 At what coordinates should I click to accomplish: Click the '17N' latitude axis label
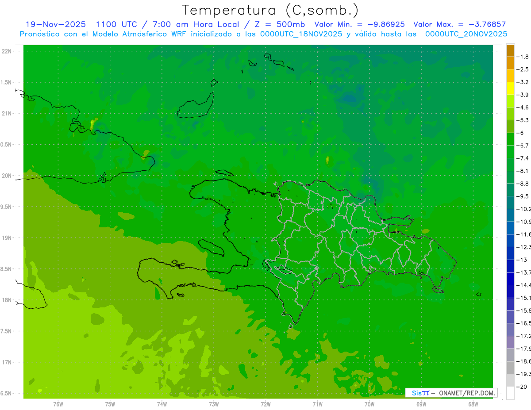tap(7, 362)
